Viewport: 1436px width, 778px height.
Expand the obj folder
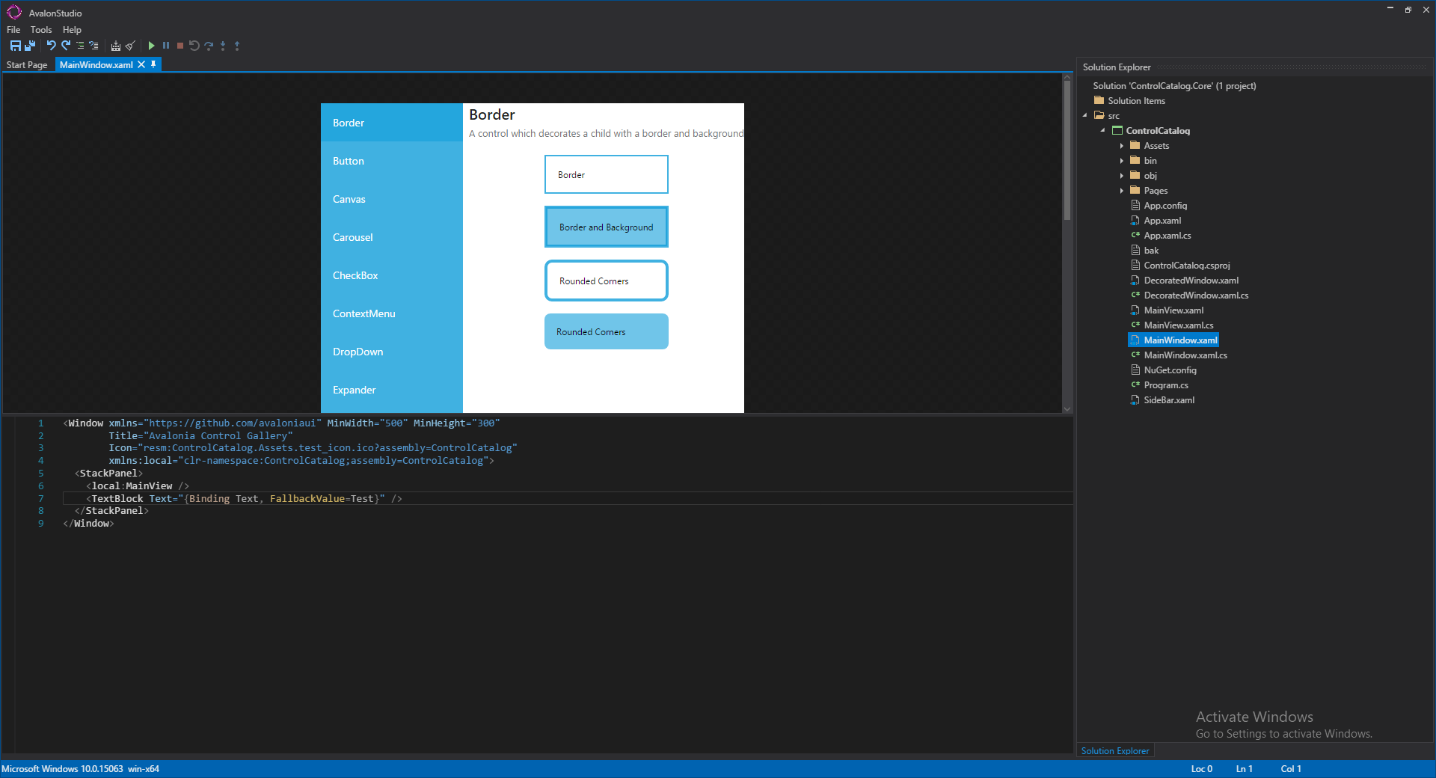click(x=1122, y=176)
